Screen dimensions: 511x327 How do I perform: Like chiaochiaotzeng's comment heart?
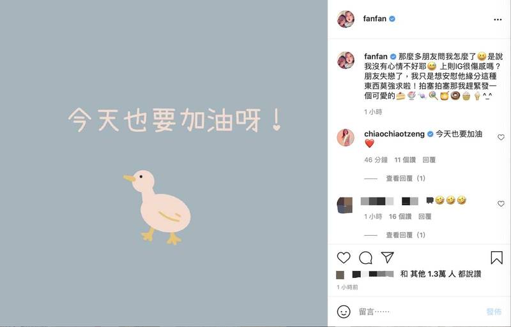click(x=501, y=138)
